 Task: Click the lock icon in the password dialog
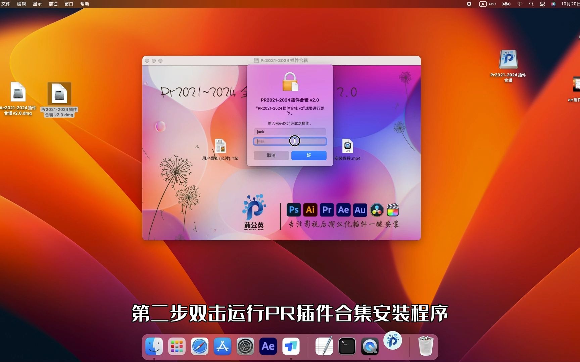coord(290,82)
